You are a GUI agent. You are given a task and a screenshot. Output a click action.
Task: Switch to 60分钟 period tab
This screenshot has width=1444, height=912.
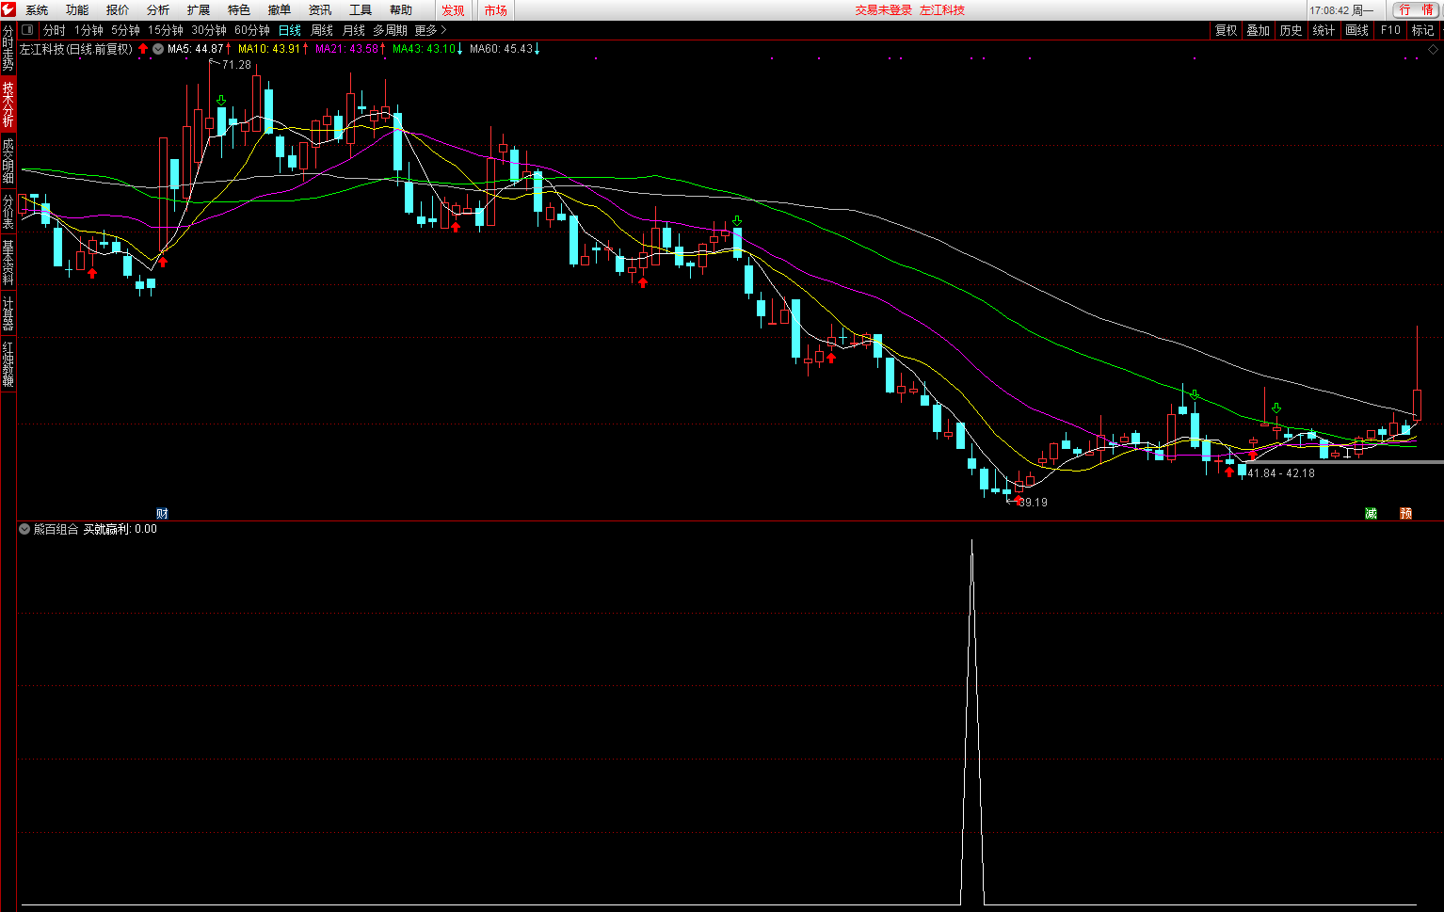coord(252,30)
